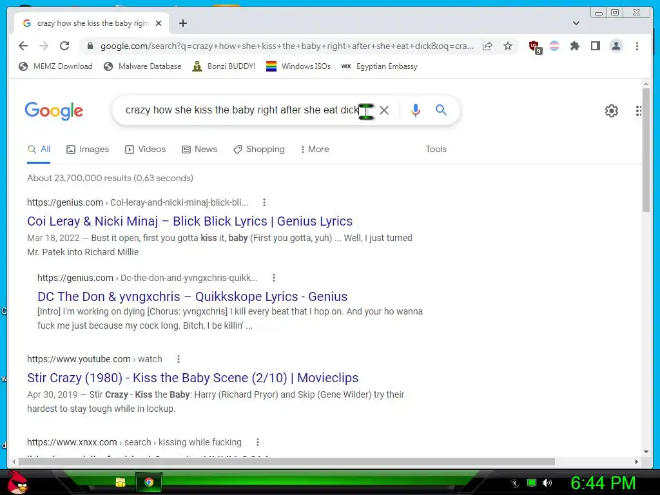Switch to the Videos tab

145,150
